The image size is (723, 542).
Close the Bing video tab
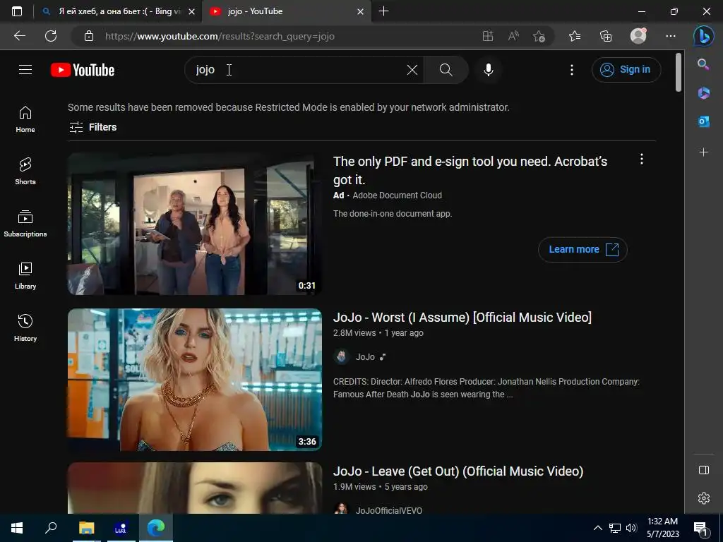pos(192,11)
